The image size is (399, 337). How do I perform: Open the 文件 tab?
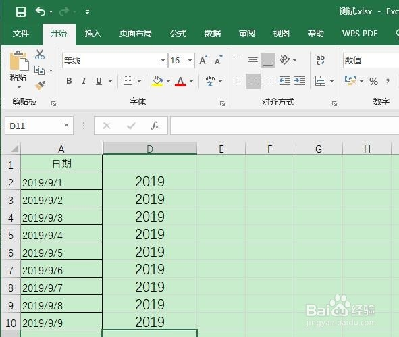pos(21,33)
